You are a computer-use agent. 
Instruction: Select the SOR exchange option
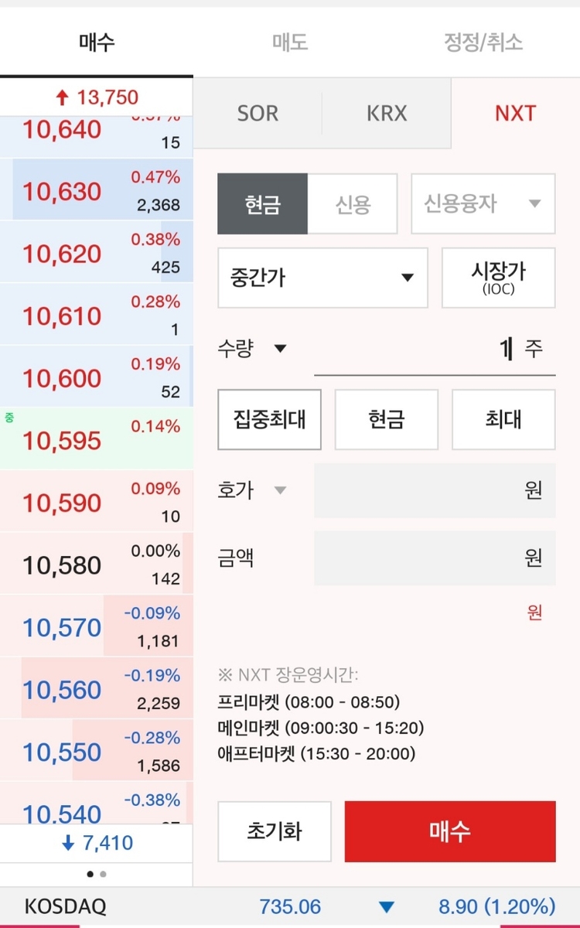(258, 114)
